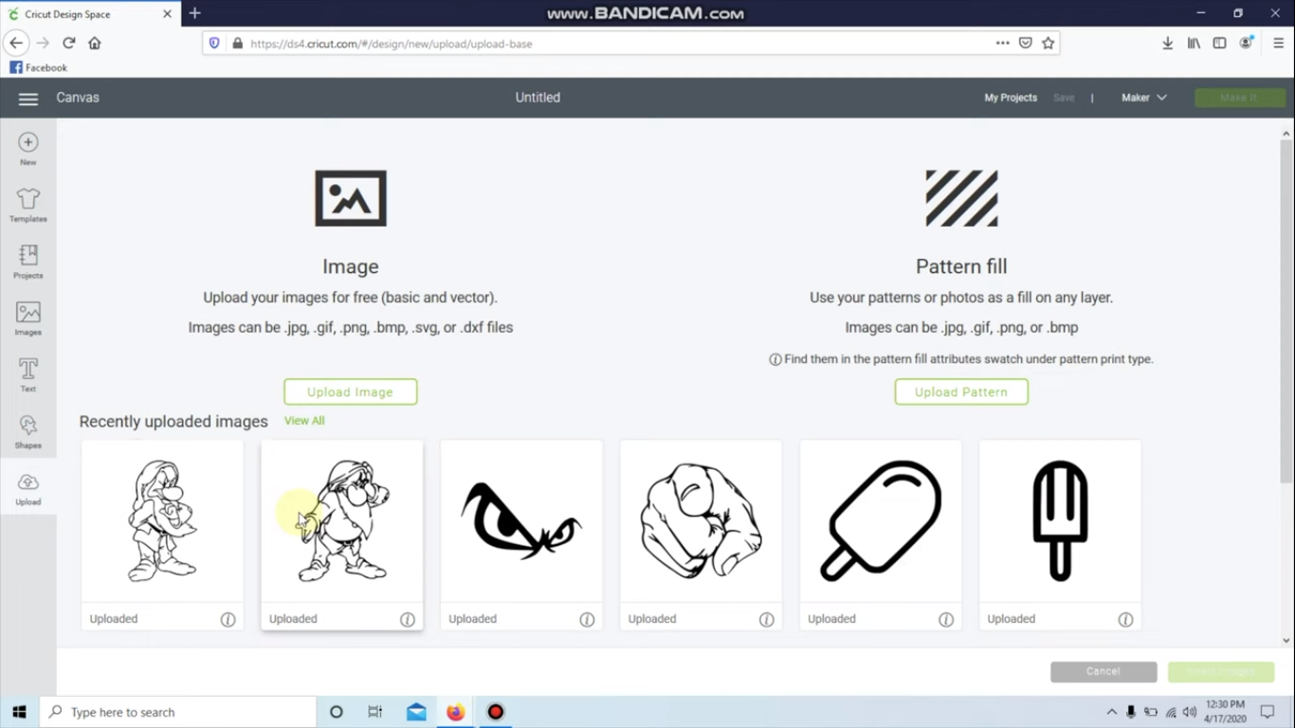Screen dimensions: 1295x728
Task: Show hidden system tray icons
Action: [x=1111, y=712]
